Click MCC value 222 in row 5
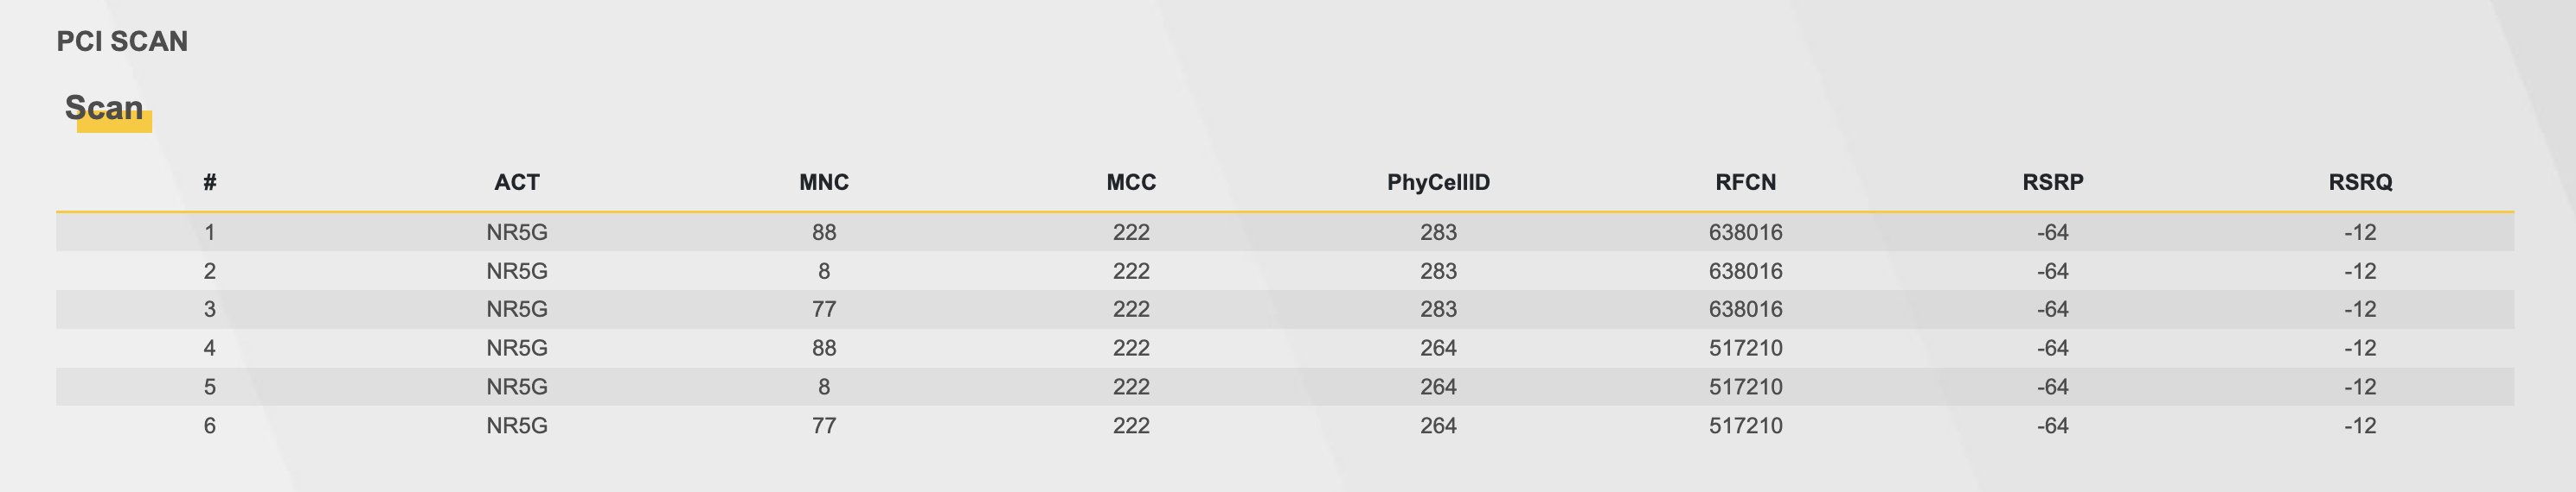The height and width of the screenshot is (492, 2576). tap(1131, 388)
